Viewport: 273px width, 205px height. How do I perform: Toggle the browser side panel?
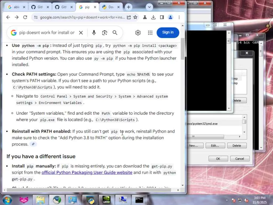(x=162, y=17)
